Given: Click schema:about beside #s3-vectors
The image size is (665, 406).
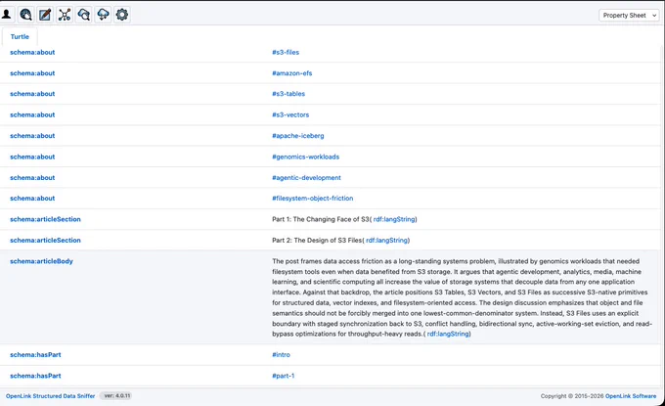Looking at the screenshot, I should click(x=32, y=114).
